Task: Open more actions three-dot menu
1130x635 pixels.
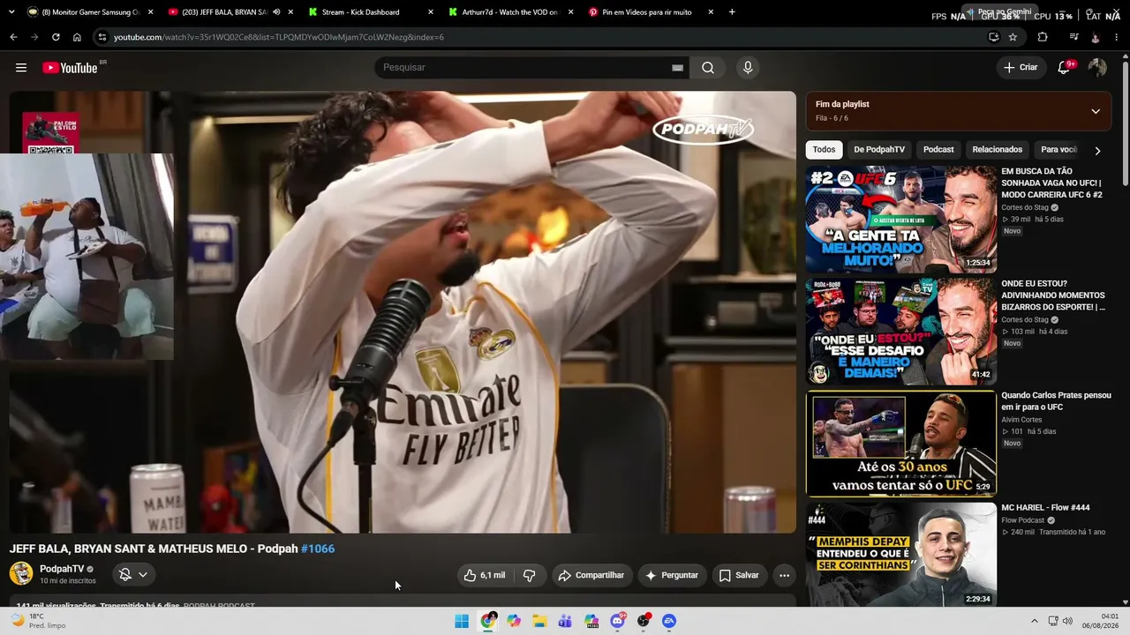Action: pos(784,575)
